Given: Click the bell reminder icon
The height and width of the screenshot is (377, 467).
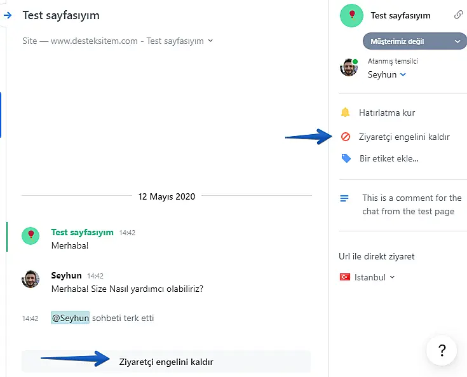Looking at the screenshot, I should (x=346, y=113).
